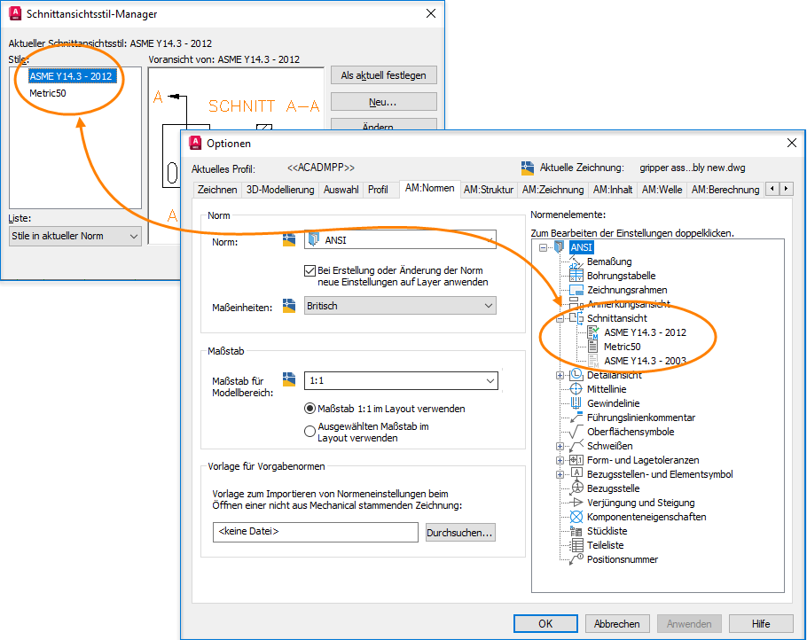This screenshot has width=807, height=640.
Task: Click the Form- und Lagetoleranzen icon
Action: coord(576,460)
